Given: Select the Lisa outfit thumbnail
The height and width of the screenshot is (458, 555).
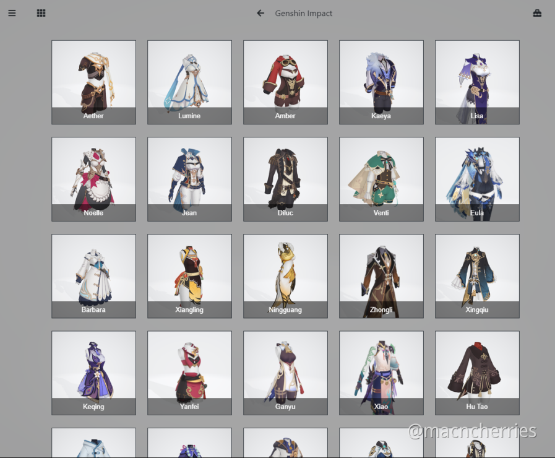Looking at the screenshot, I should point(478,82).
